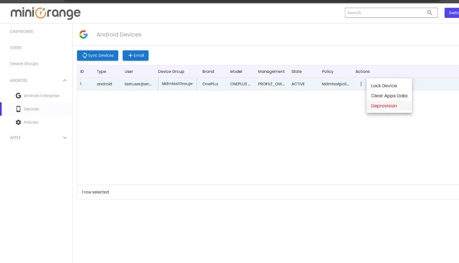The width and height of the screenshot is (459, 263).
Task: Click the Mdmtestpoli... policy cell
Action: (x=335, y=84)
